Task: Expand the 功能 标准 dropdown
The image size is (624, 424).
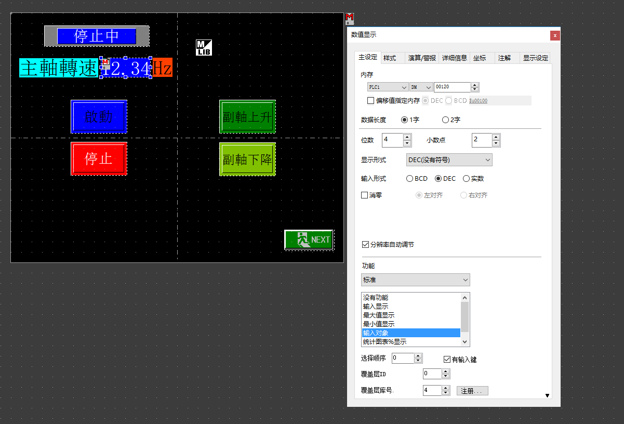Action: pyautogui.click(x=416, y=280)
